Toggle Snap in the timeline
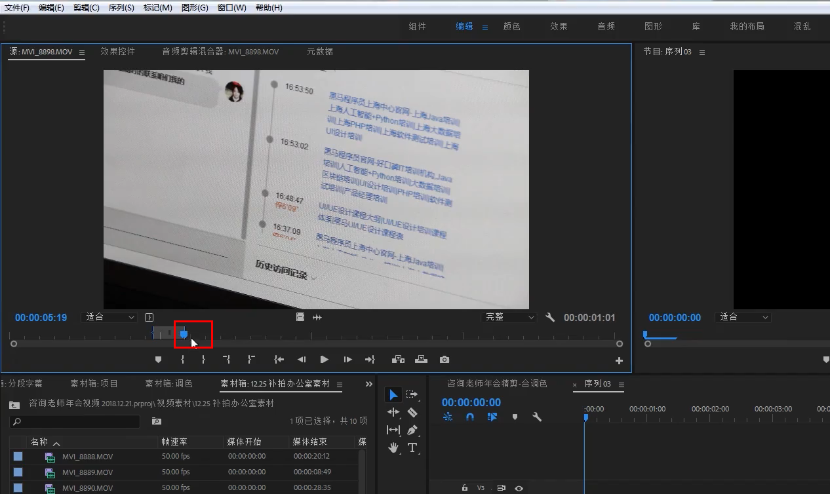Viewport: 830px width, 494px height. [x=469, y=416]
